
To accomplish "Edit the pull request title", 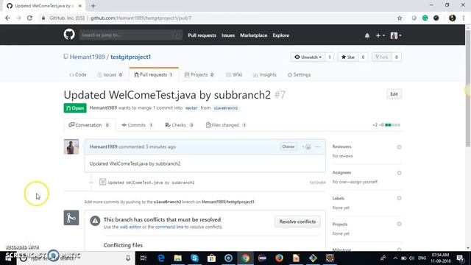I will 394,94.
